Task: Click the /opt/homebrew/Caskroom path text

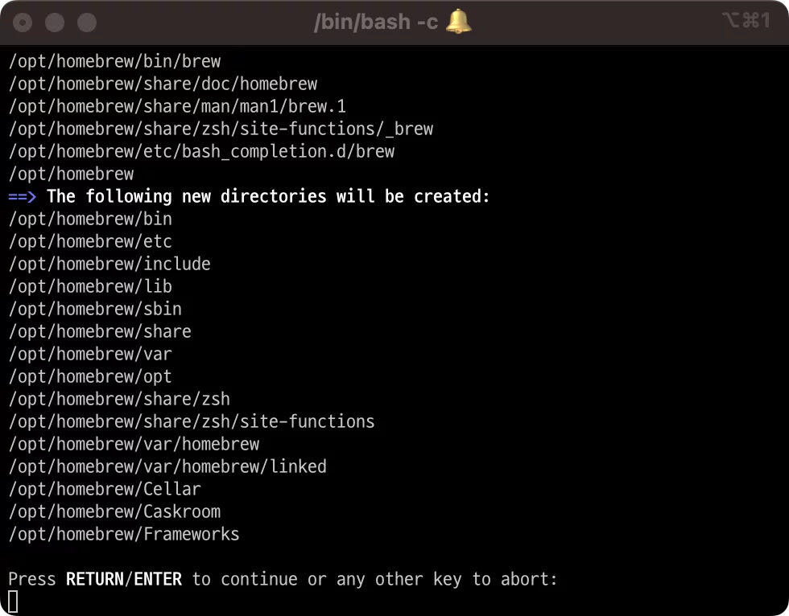Action: 114,511
